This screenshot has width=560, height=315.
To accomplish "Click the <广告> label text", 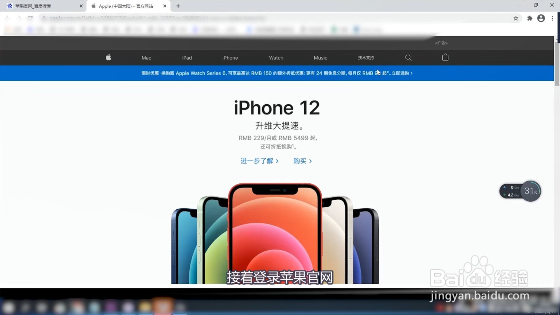I will coord(441,43).
